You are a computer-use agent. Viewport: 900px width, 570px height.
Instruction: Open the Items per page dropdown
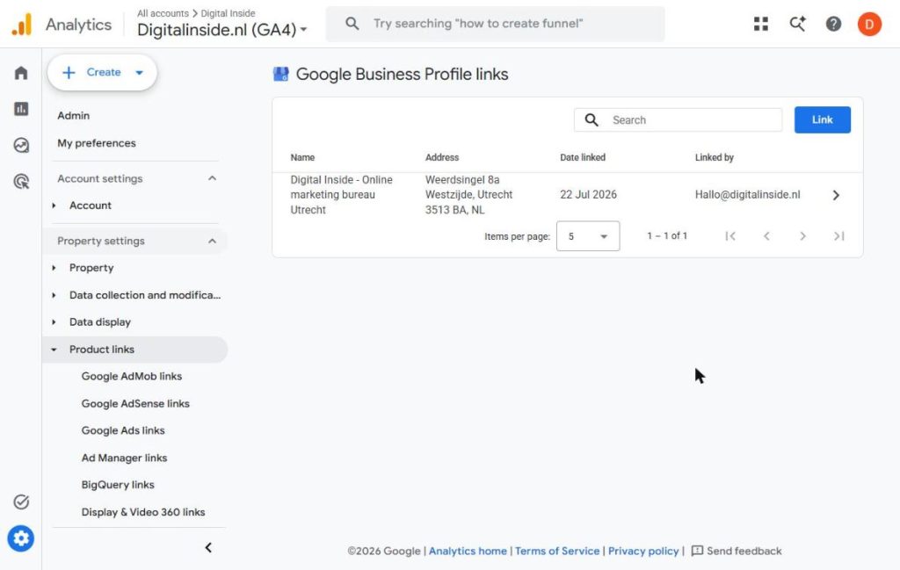click(588, 235)
